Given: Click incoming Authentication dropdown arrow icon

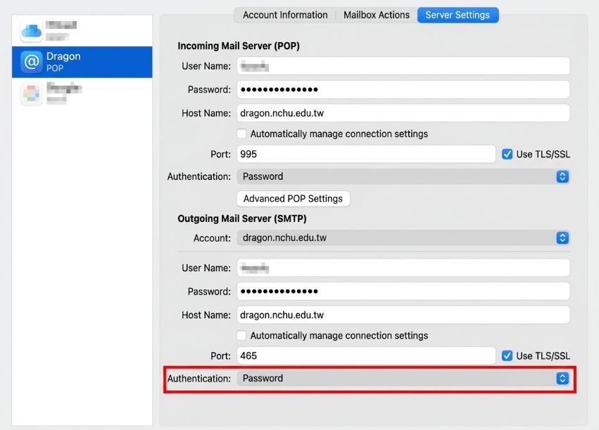Looking at the screenshot, I should click(562, 176).
